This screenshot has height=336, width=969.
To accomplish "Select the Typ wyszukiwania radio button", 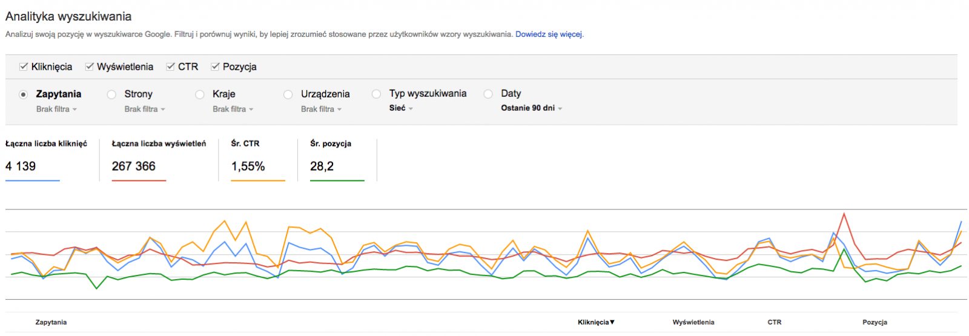I will pyautogui.click(x=377, y=94).
